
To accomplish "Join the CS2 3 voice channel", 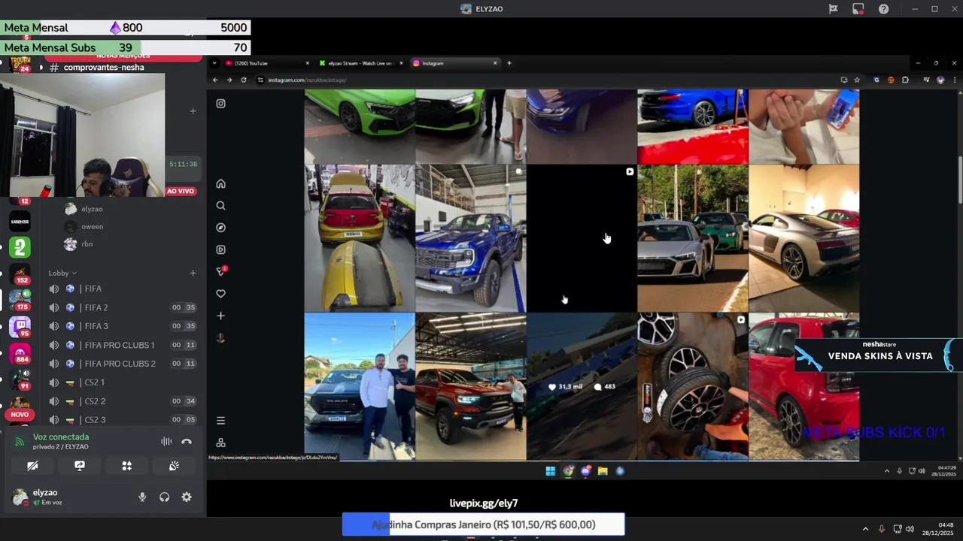I will coord(123,419).
